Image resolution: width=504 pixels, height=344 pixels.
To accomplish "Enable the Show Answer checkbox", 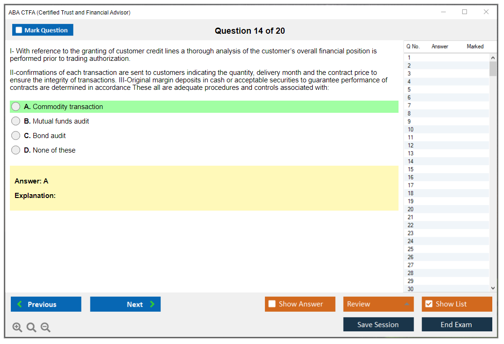I will pos(272,304).
